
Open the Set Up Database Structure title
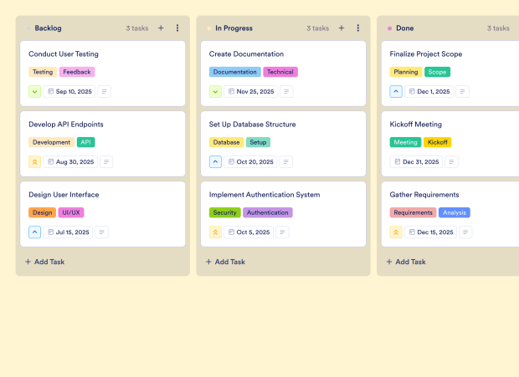pyautogui.click(x=253, y=125)
